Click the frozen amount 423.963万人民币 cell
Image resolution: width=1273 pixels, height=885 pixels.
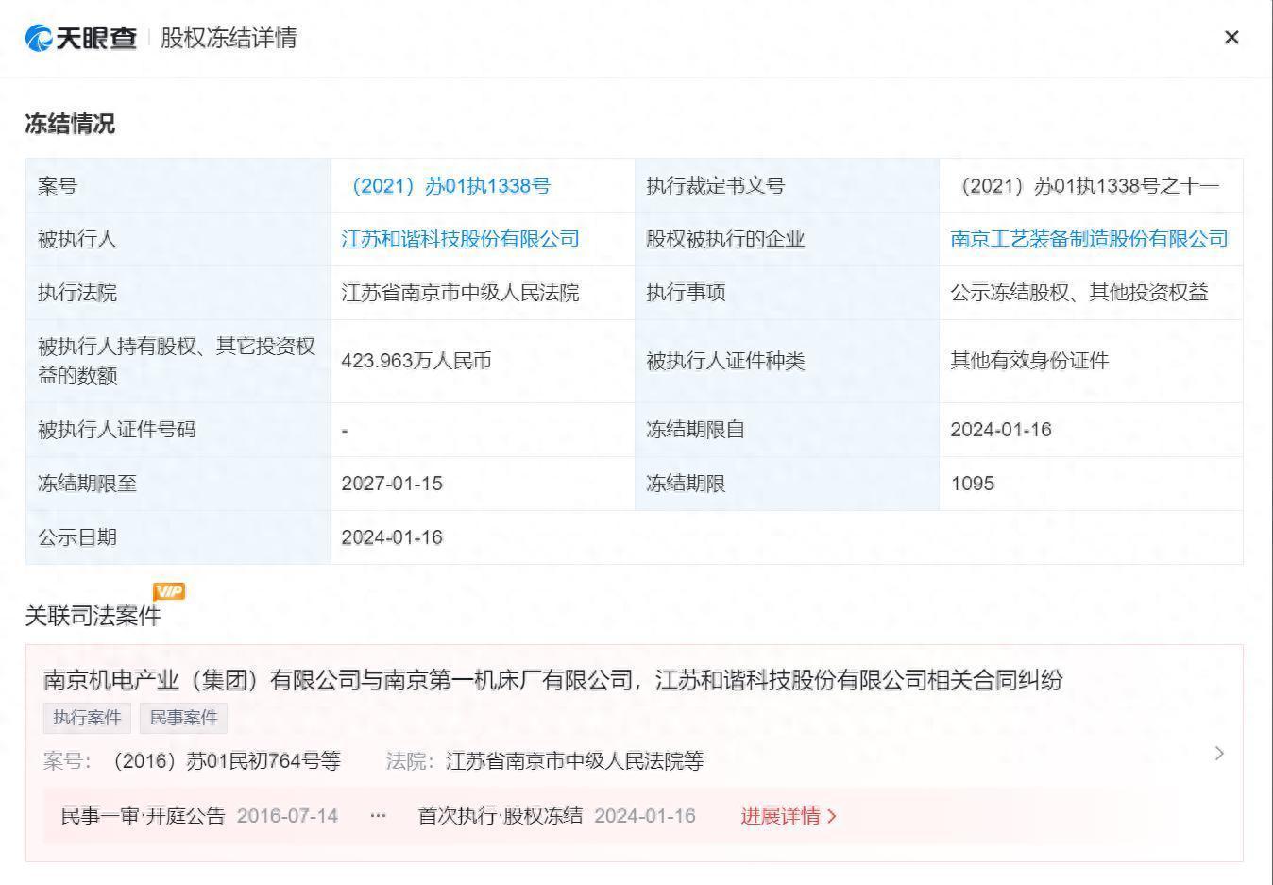tap(416, 361)
